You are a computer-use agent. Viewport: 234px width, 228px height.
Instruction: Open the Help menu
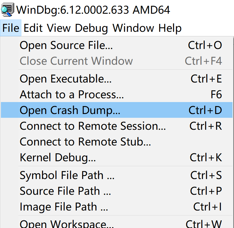click(170, 28)
